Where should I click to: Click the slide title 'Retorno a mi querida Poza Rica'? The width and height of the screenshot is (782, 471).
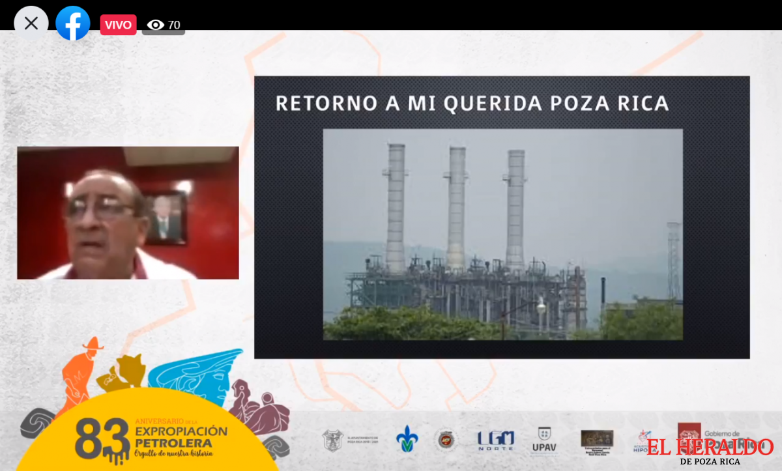click(472, 103)
